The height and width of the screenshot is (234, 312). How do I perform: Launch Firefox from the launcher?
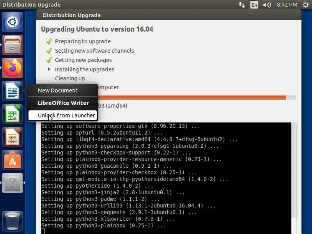click(x=12, y=68)
